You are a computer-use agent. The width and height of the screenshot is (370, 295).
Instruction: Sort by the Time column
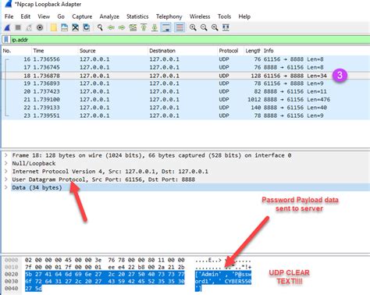point(38,51)
